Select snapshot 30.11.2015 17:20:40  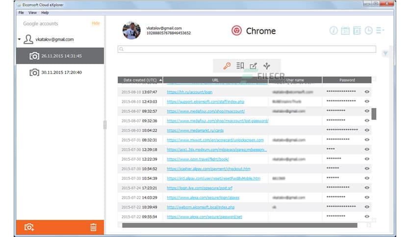[x=60, y=72]
